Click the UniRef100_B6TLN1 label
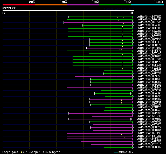 point(149,136)
